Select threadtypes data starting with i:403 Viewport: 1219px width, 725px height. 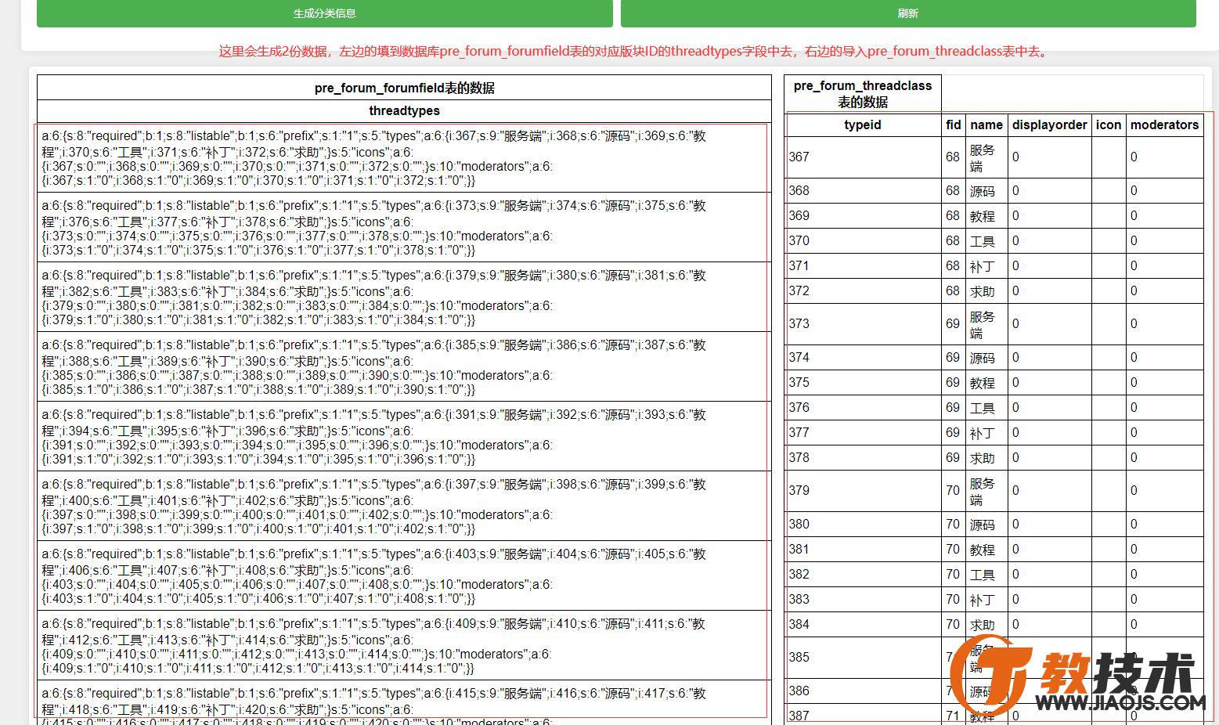[x=404, y=575]
